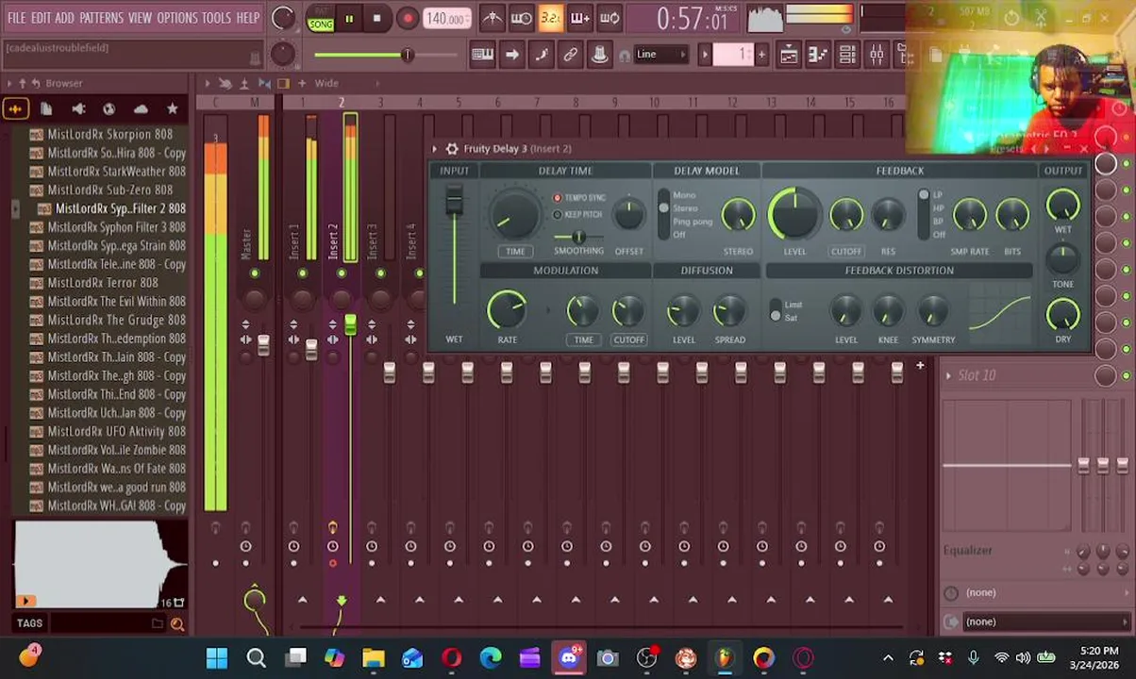
Task: Click the sample waveform preview thumbnail
Action: pyautogui.click(x=100, y=564)
